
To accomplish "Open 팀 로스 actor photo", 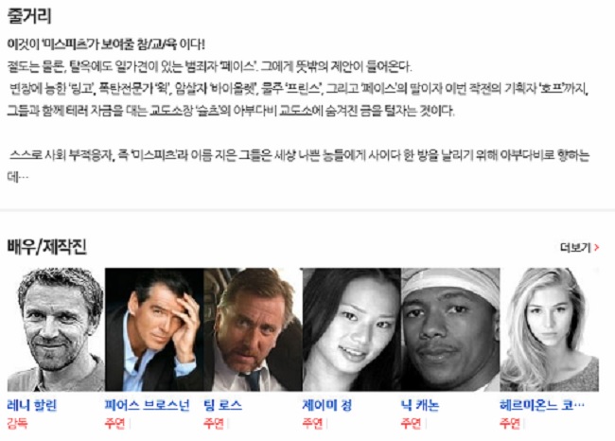I will [x=253, y=329].
